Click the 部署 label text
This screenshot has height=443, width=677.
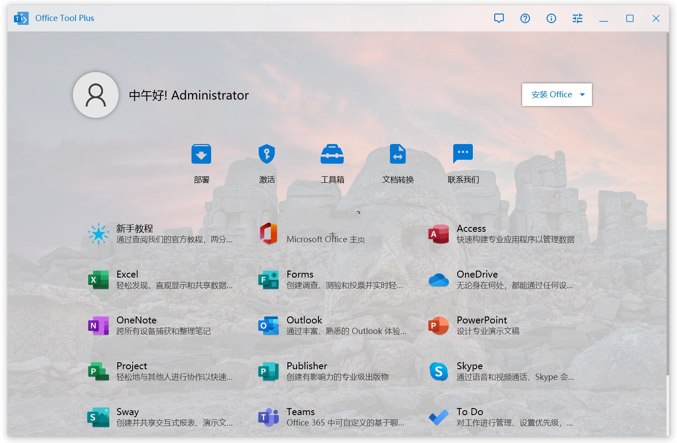(x=202, y=179)
